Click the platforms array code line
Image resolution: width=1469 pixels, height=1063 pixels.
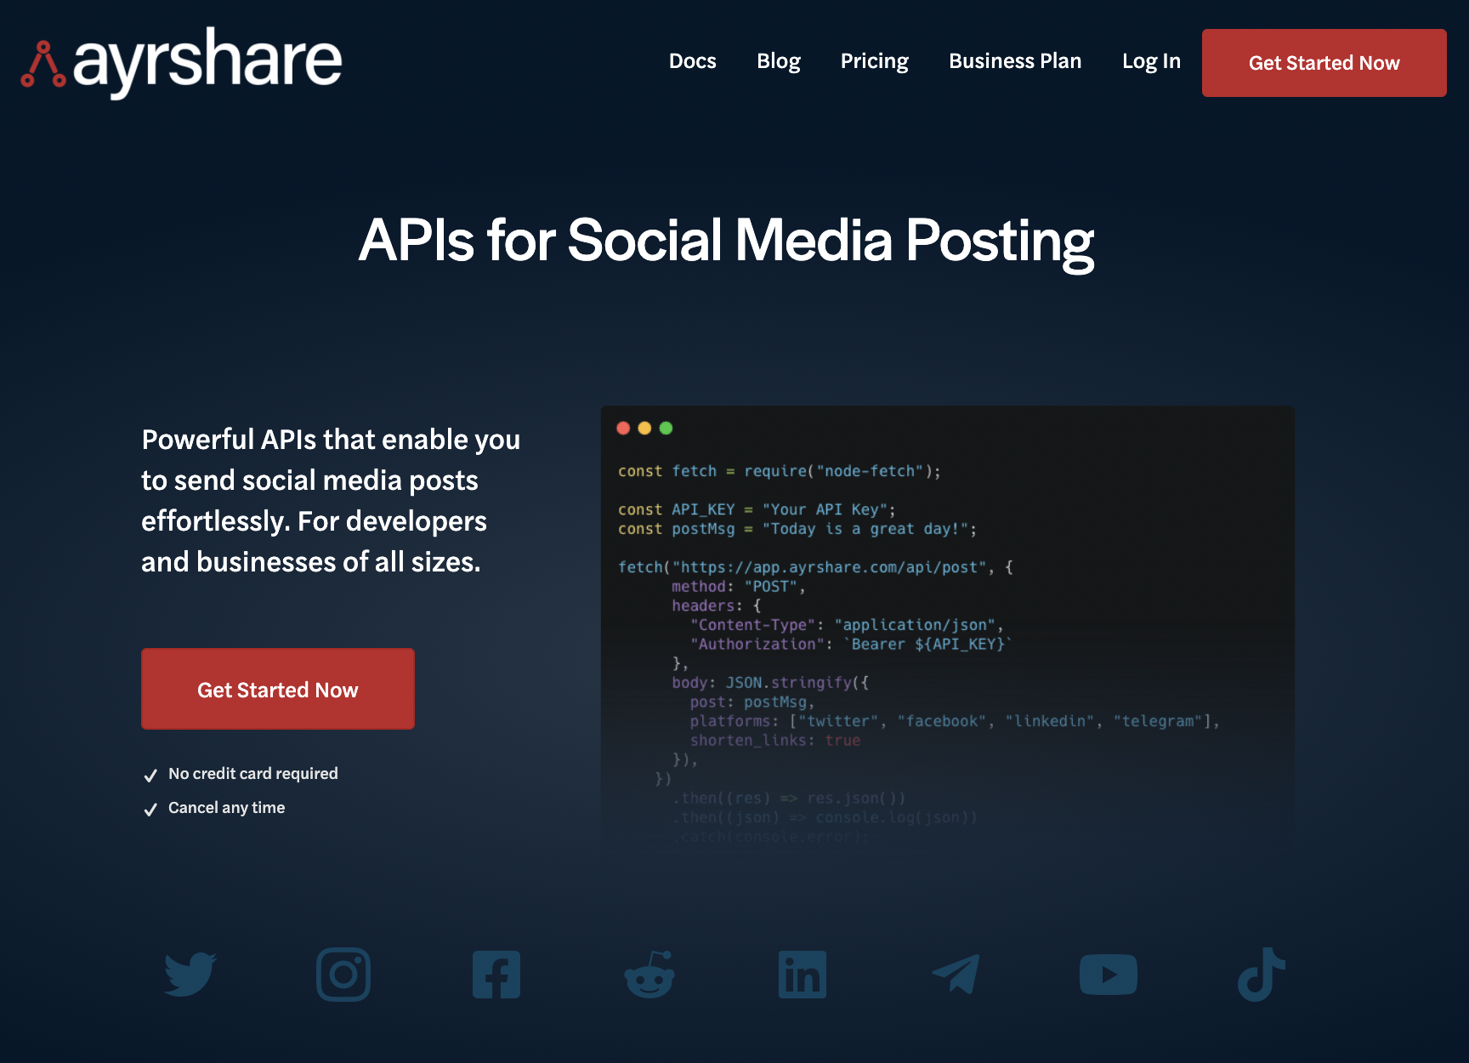tap(955, 721)
